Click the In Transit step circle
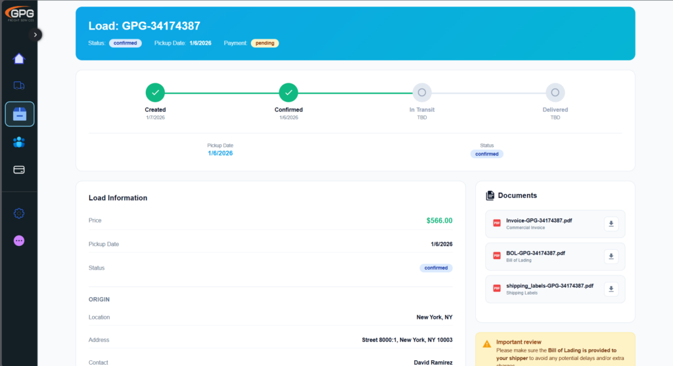This screenshot has height=366, width=673. tap(422, 92)
